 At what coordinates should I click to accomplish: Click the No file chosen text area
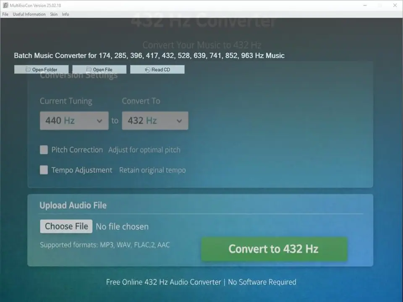click(122, 226)
